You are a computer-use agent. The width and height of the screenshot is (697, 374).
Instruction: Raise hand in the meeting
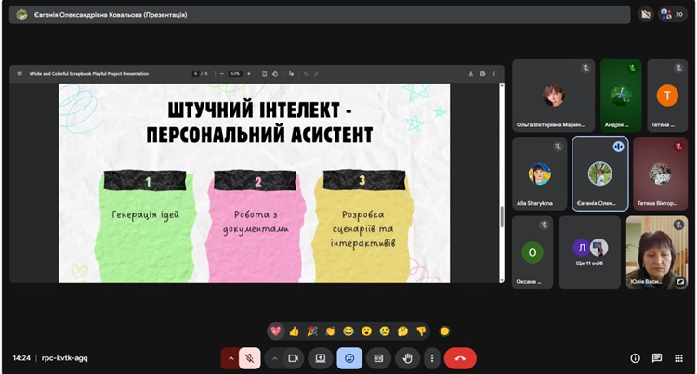[406, 357]
